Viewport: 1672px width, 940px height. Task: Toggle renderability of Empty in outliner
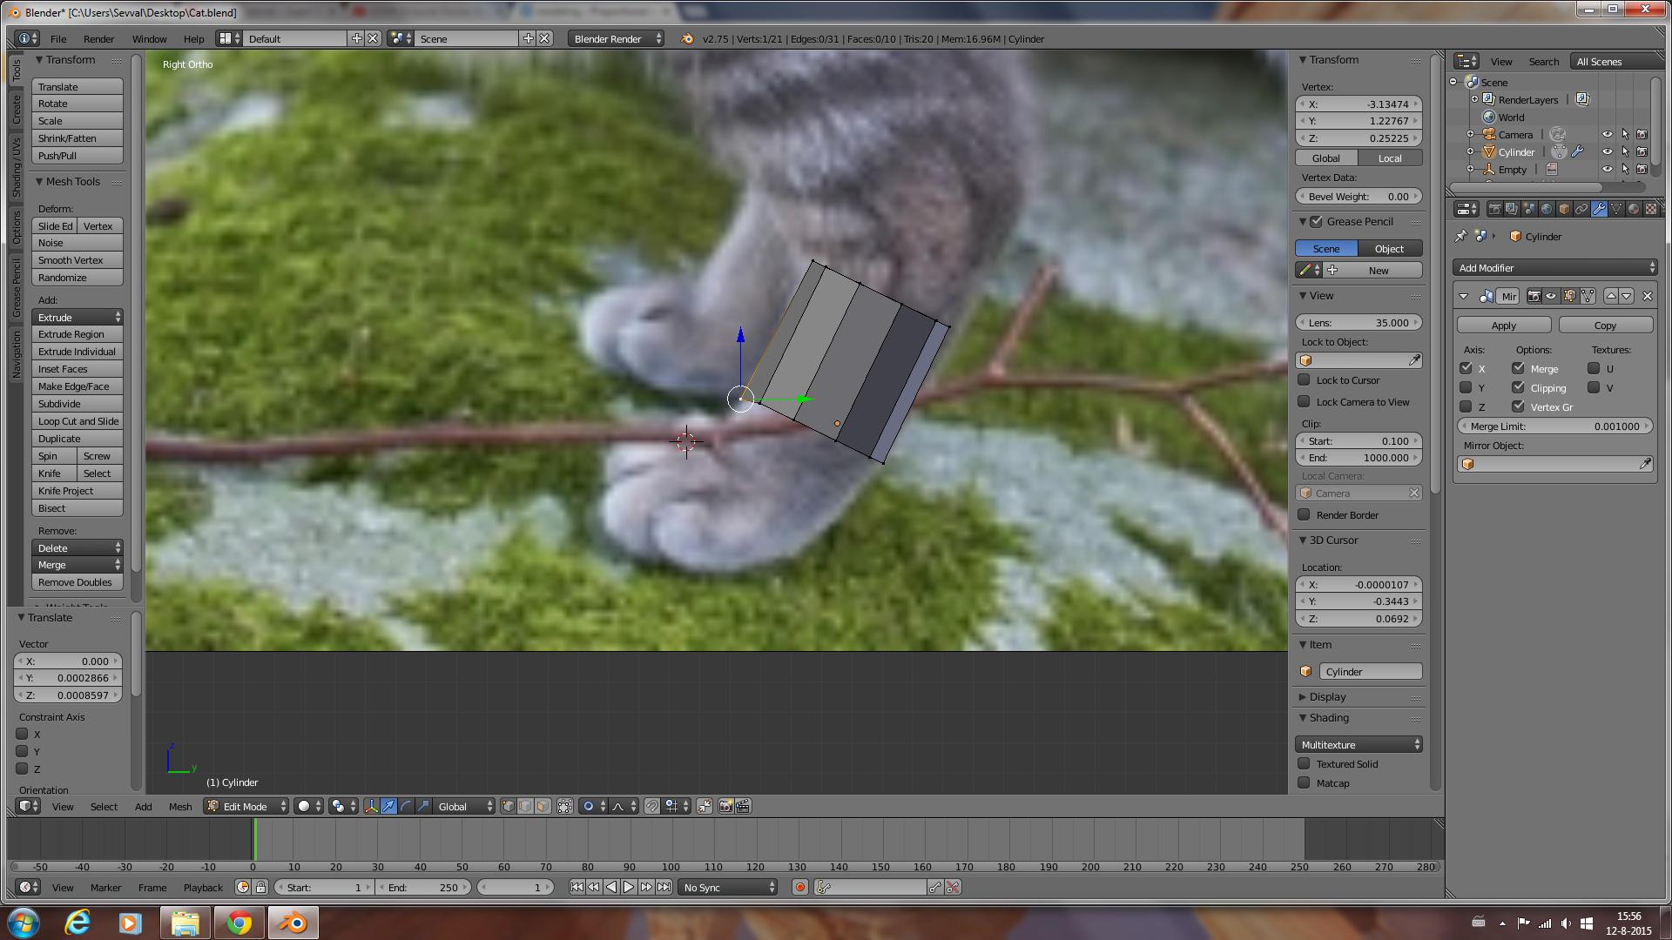[1642, 169]
